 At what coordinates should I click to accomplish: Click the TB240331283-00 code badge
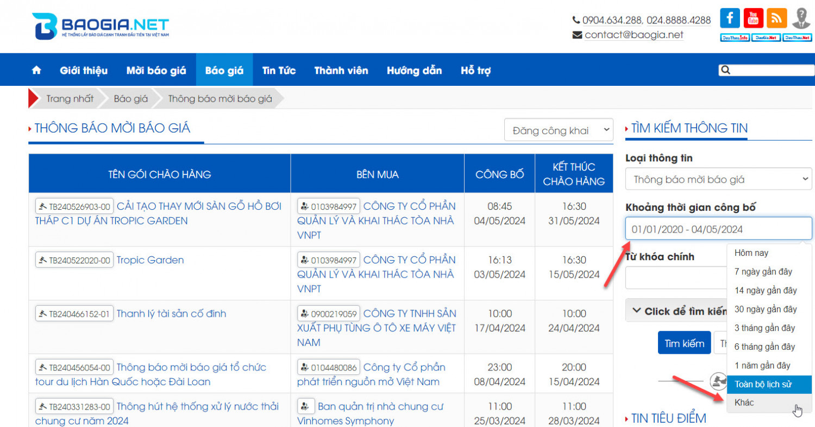coord(74,406)
